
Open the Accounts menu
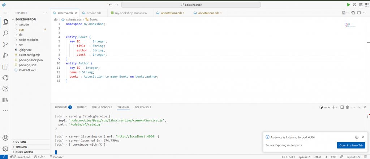tap(5, 138)
